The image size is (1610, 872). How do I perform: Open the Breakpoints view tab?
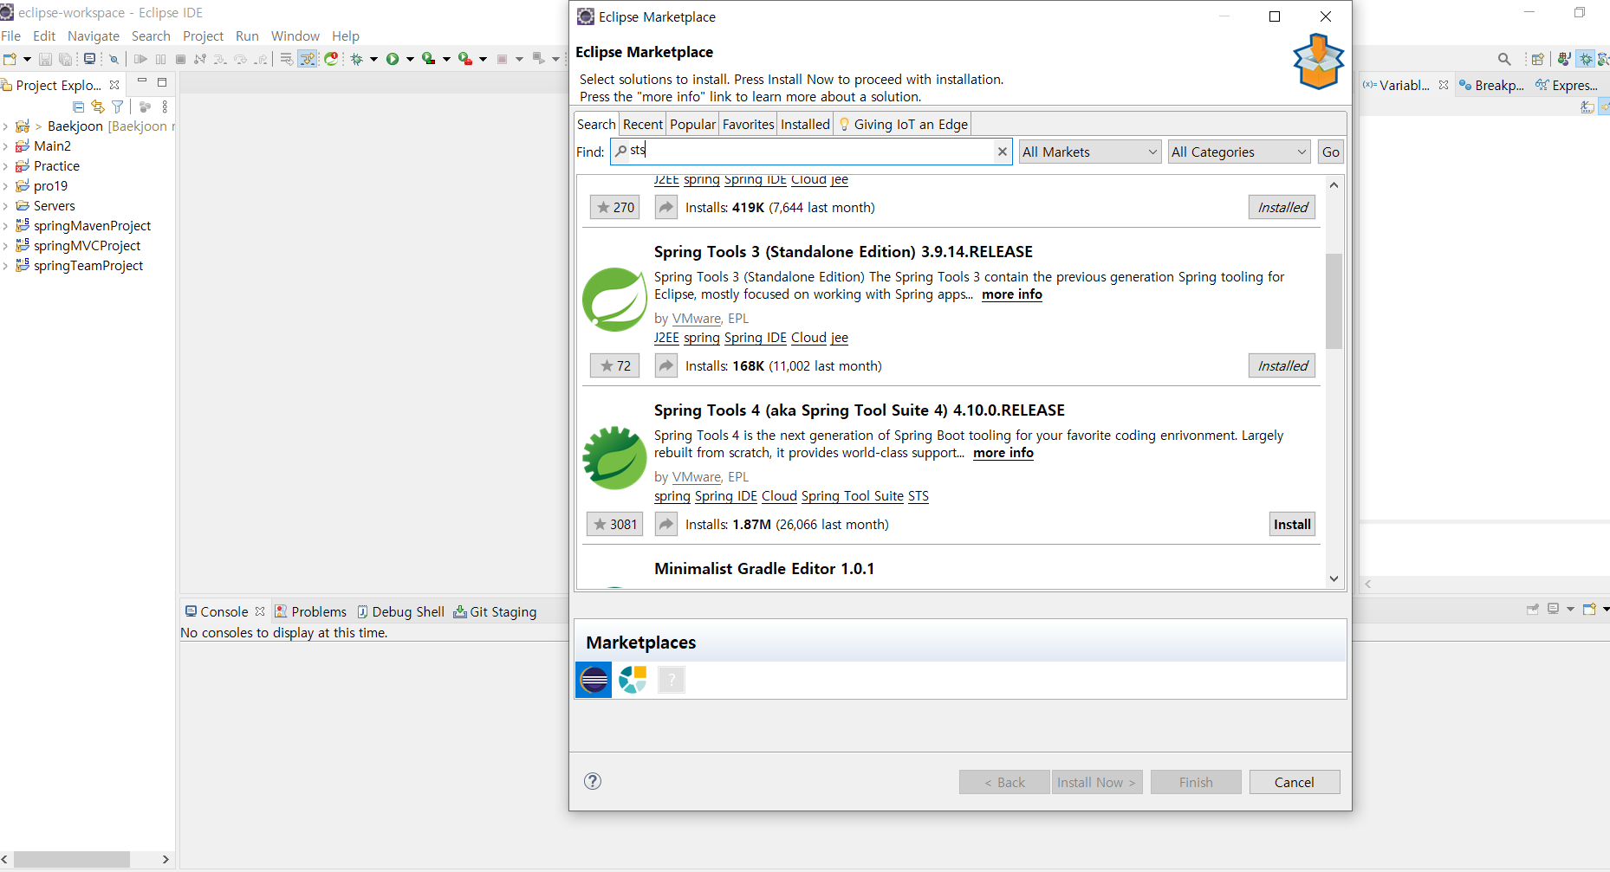[x=1492, y=85]
